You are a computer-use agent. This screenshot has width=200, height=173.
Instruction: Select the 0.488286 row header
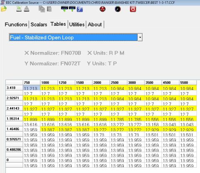(x=14, y=150)
